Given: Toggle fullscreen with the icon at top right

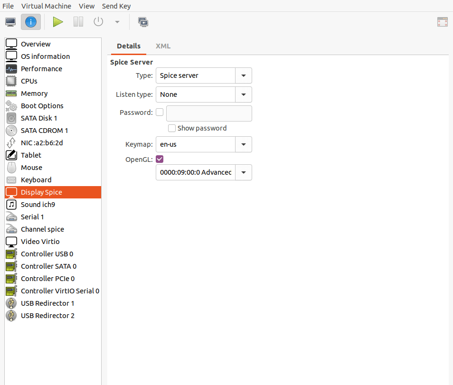Looking at the screenshot, I should (x=442, y=21).
